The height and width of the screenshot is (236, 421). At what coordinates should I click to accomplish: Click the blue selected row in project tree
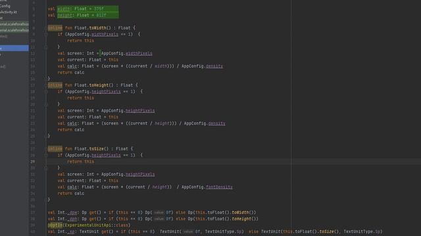[14, 48]
